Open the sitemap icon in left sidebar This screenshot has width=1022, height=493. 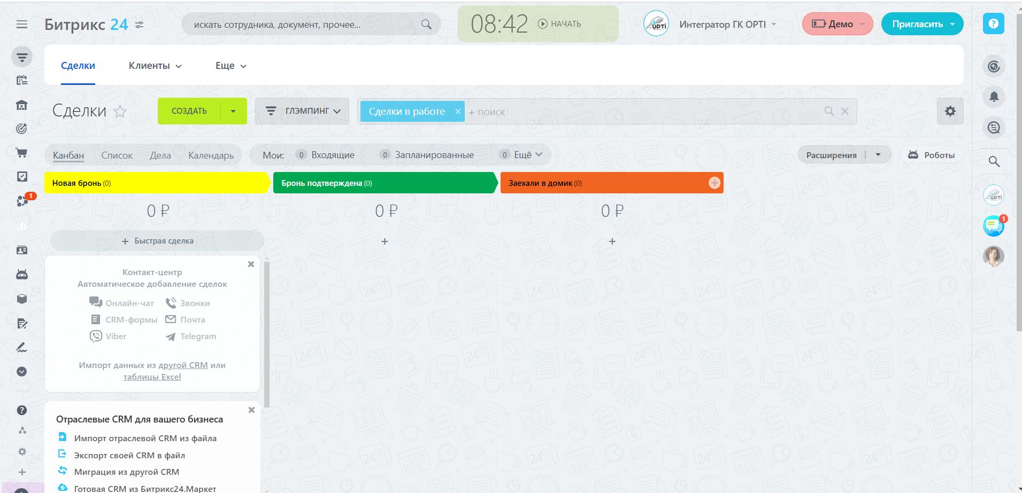[x=22, y=431]
